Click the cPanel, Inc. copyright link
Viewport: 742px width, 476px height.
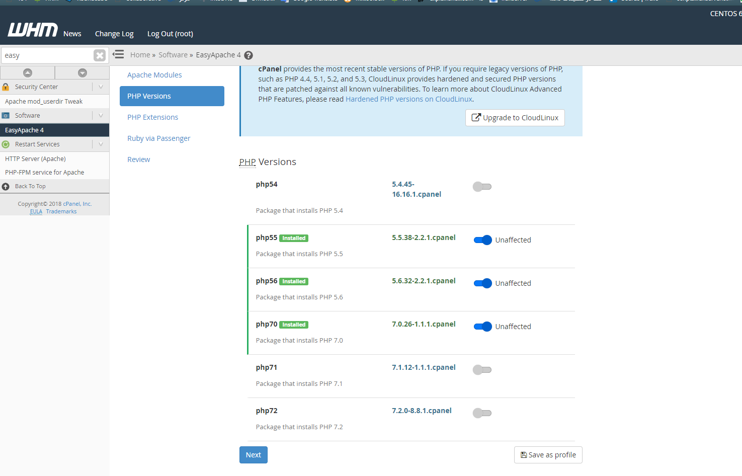pos(77,204)
